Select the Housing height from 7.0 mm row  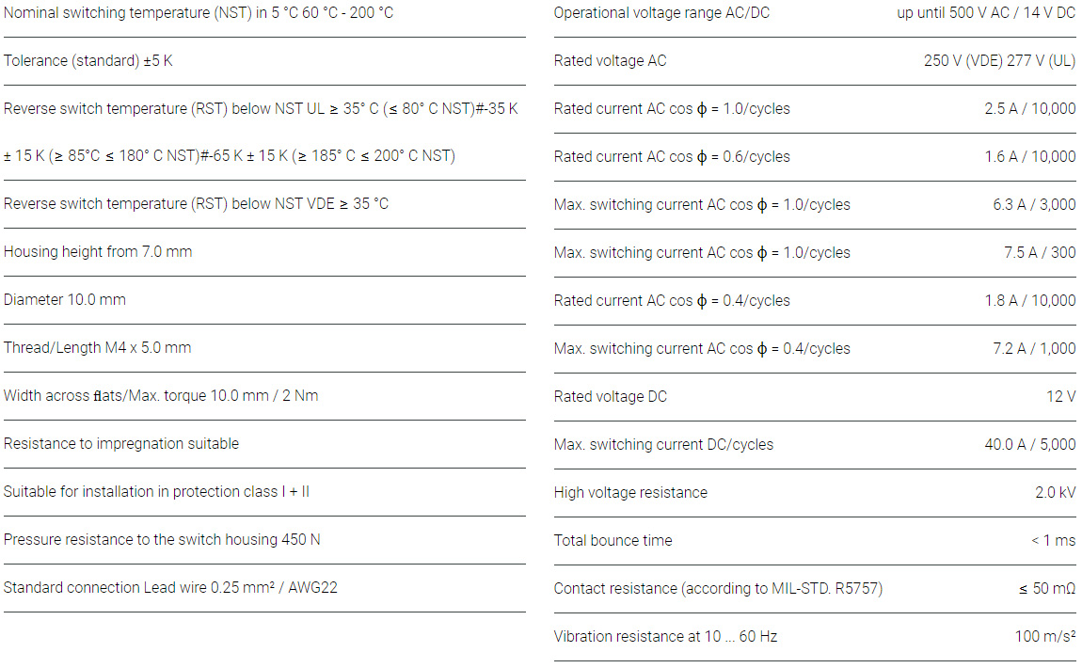tap(98, 252)
